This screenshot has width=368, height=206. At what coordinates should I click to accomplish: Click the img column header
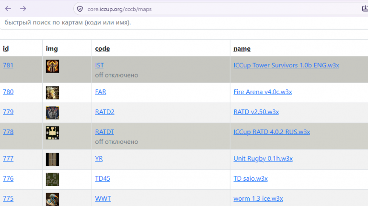(x=52, y=48)
